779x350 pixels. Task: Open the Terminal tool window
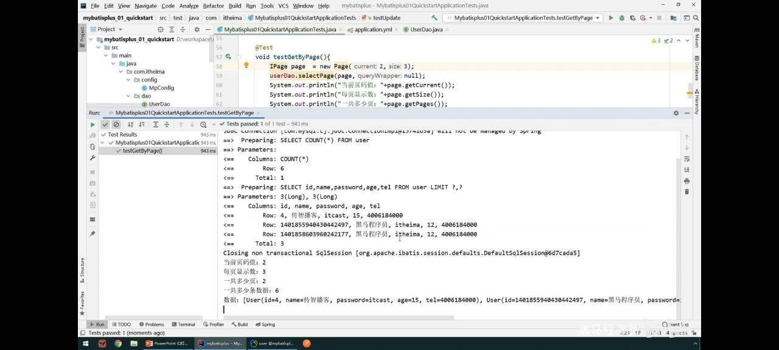click(x=183, y=324)
